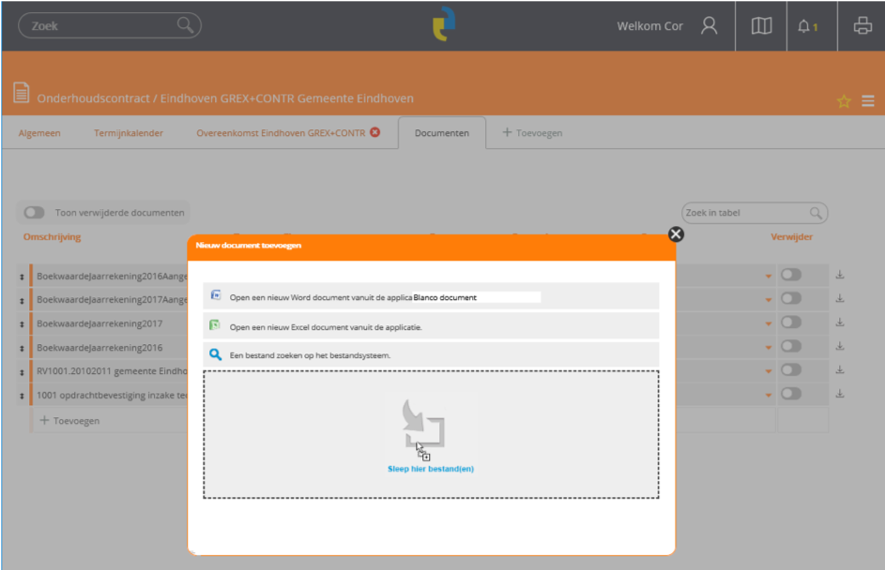Screen dimensions: 885x570
Task: Click Een bestand zoeken op het bestandsysteem
Action: [310, 355]
